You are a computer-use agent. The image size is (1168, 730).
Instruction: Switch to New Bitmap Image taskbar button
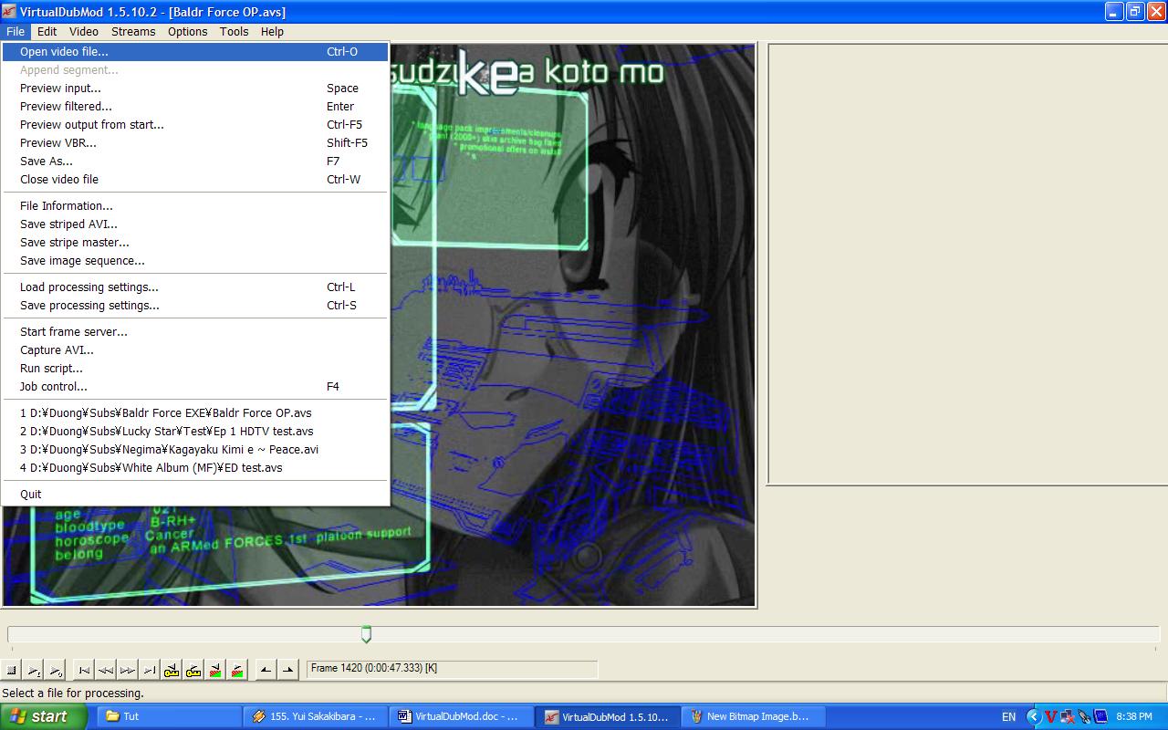tap(754, 716)
